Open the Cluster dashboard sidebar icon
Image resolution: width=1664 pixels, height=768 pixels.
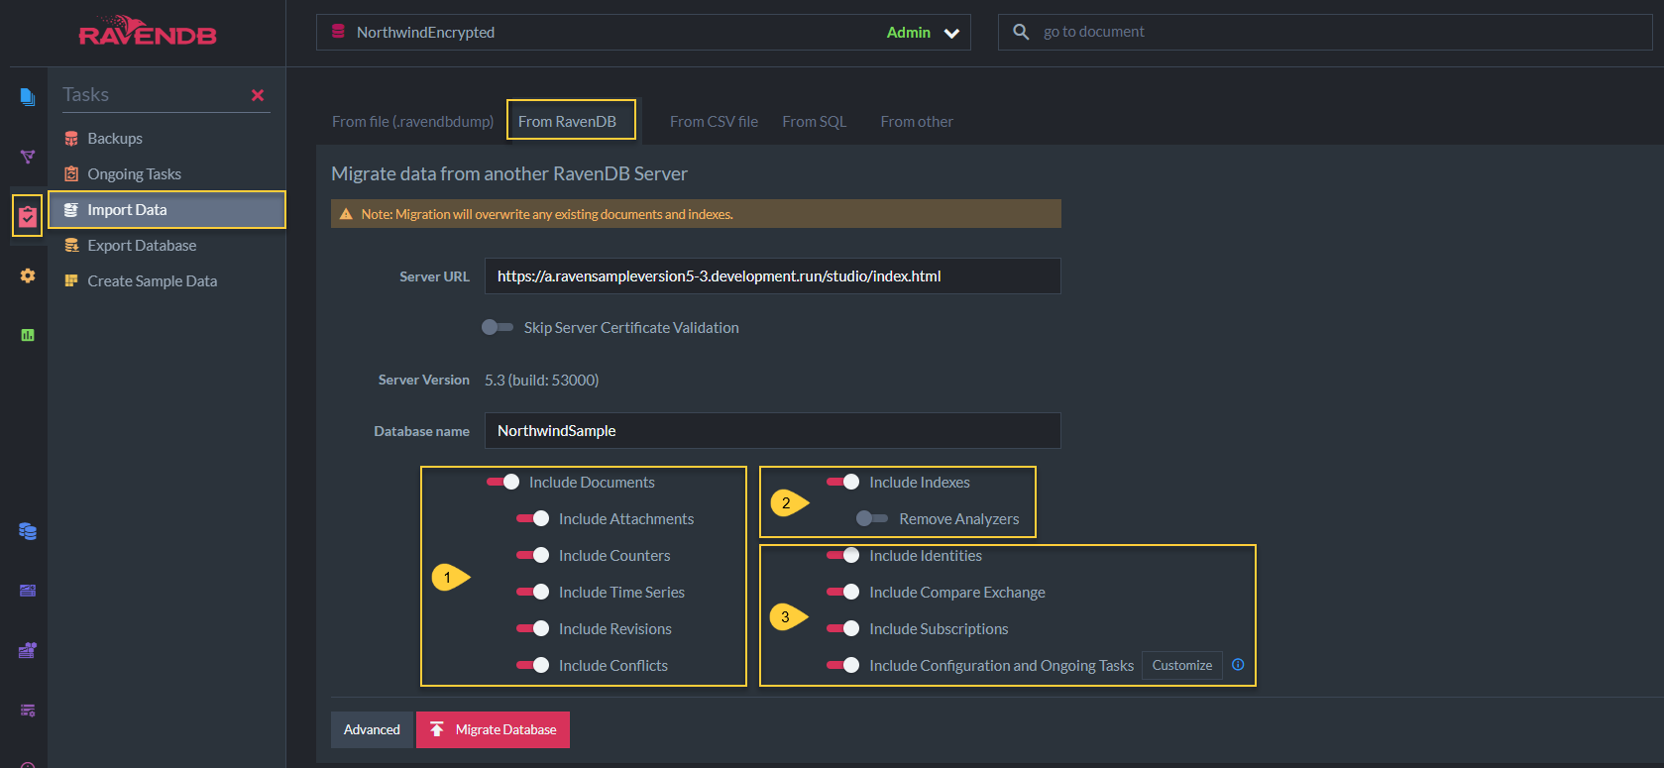click(28, 591)
